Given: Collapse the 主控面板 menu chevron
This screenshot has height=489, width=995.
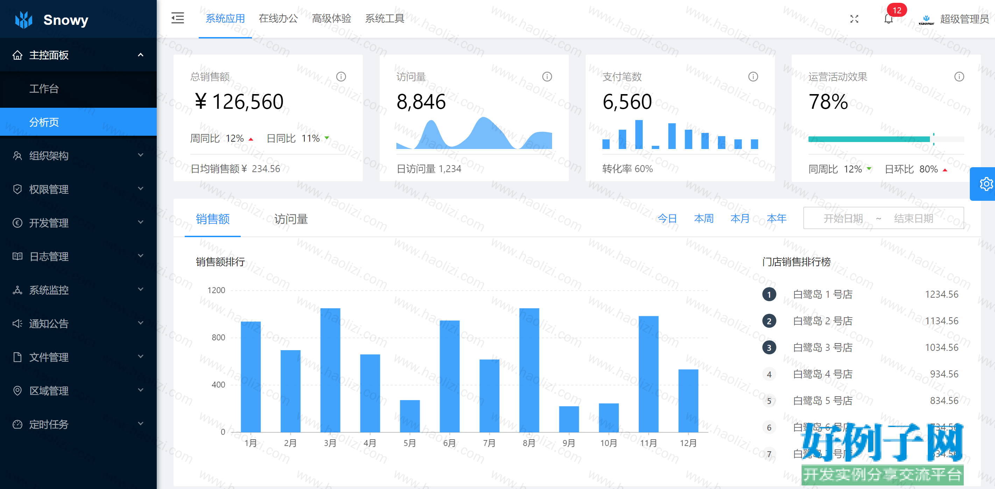Looking at the screenshot, I should tap(141, 55).
